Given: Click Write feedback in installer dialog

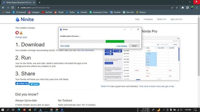Looking at the screenshot, I should point(122,46).
